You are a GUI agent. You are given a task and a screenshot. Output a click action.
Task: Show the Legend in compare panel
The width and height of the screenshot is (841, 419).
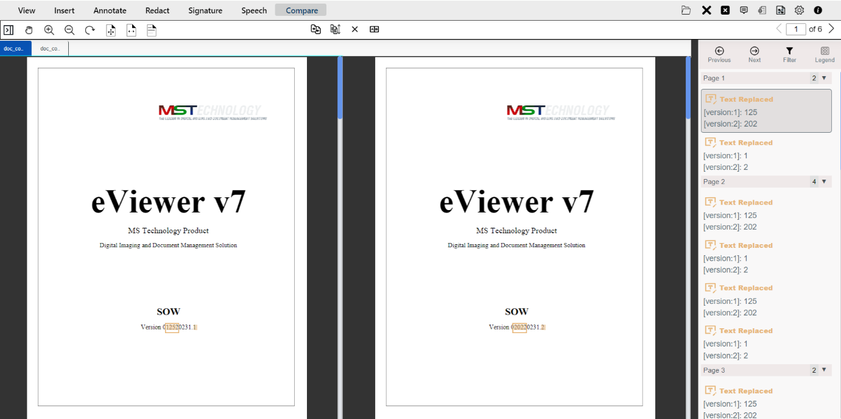(x=825, y=55)
